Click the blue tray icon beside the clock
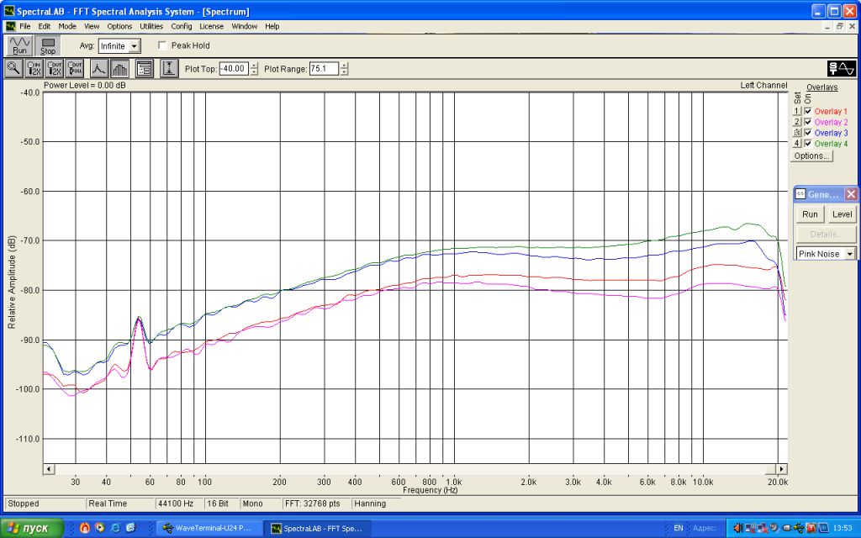861x538 pixels. [824, 528]
